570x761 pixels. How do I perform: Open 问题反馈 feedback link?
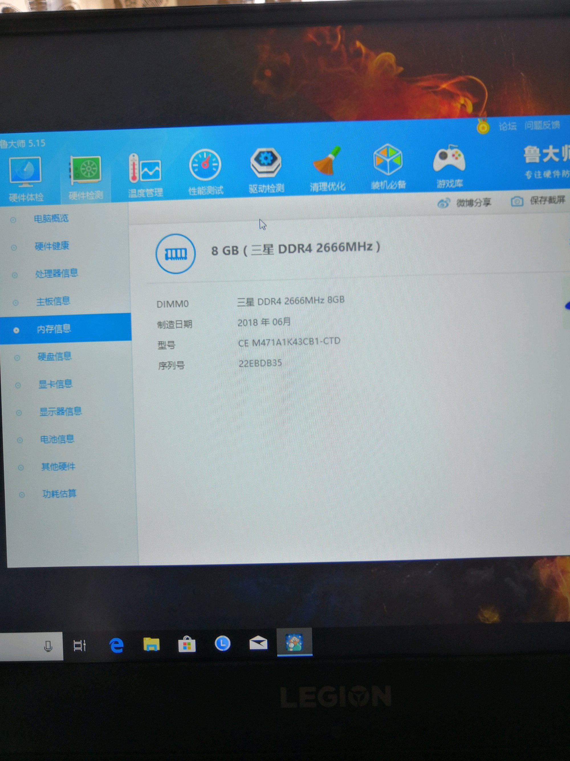(542, 125)
